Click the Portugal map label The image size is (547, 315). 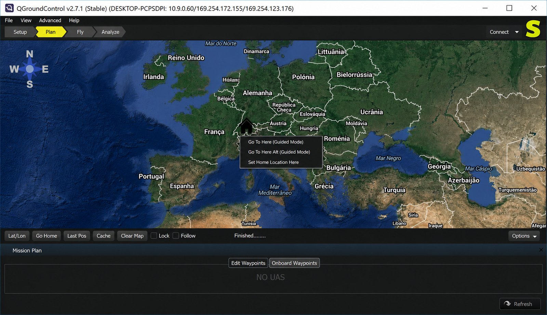point(151,176)
